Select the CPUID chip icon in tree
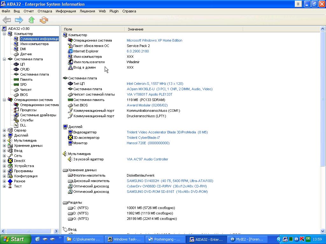 click(x=16, y=69)
